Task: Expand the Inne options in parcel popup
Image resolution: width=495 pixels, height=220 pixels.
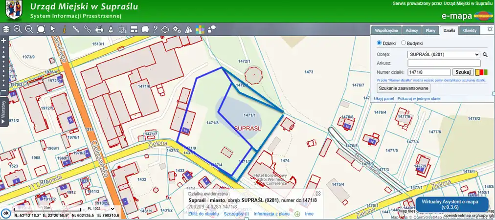Action: 309,214
